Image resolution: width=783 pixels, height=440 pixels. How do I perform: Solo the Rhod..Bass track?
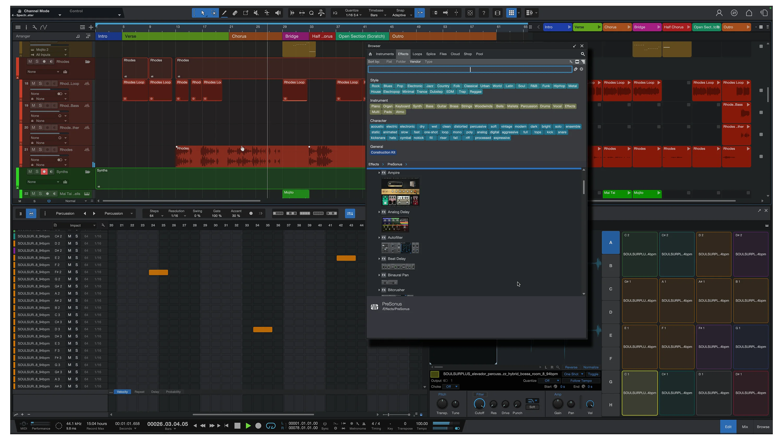tap(40, 105)
